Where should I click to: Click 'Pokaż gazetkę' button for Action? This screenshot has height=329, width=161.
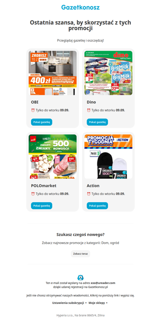(97, 206)
